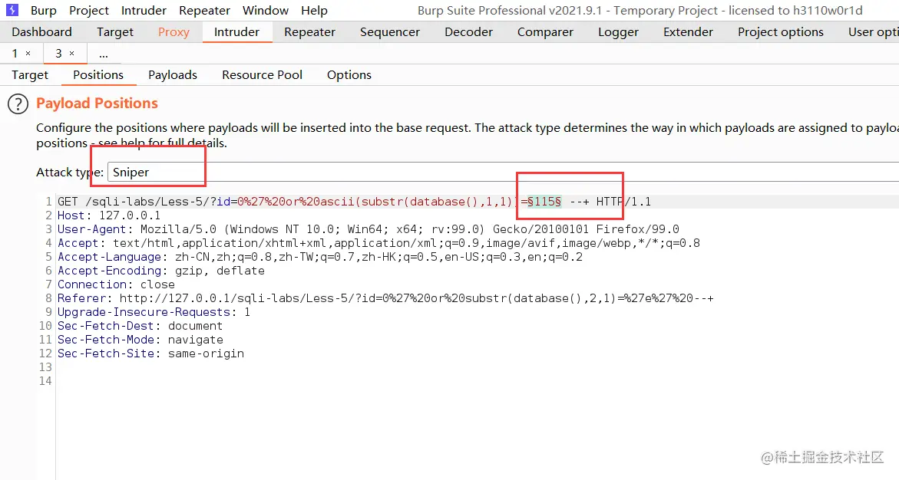Screen dimensions: 899x480
Task: Open the Payload Positions help question-mark icon
Action: 18,104
